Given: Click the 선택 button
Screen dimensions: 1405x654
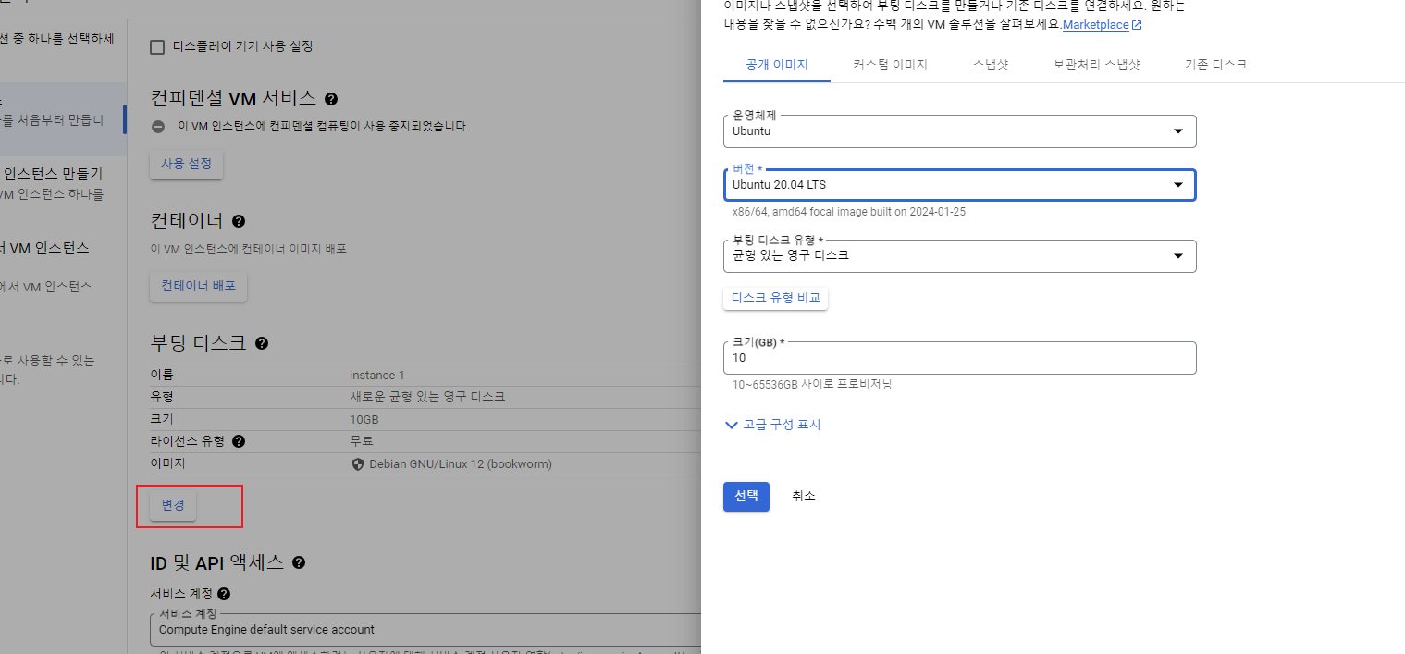Looking at the screenshot, I should (746, 496).
